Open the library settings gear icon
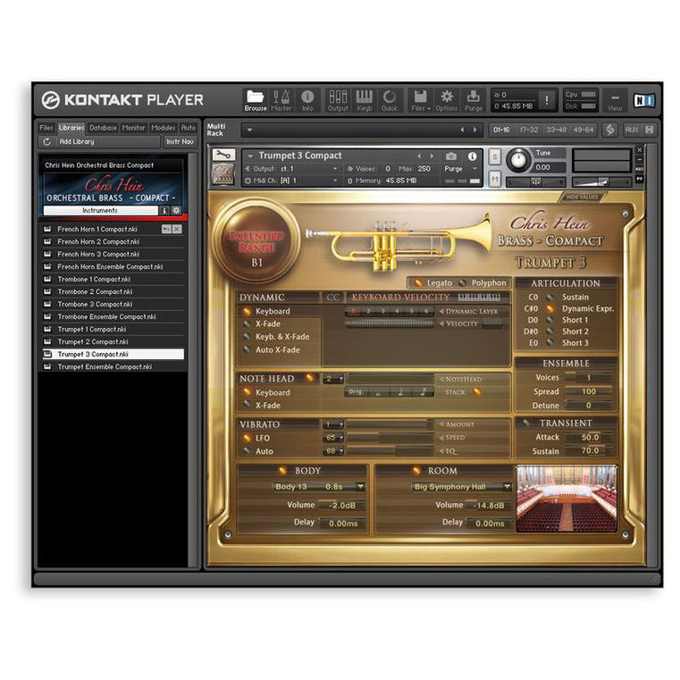 (176, 210)
